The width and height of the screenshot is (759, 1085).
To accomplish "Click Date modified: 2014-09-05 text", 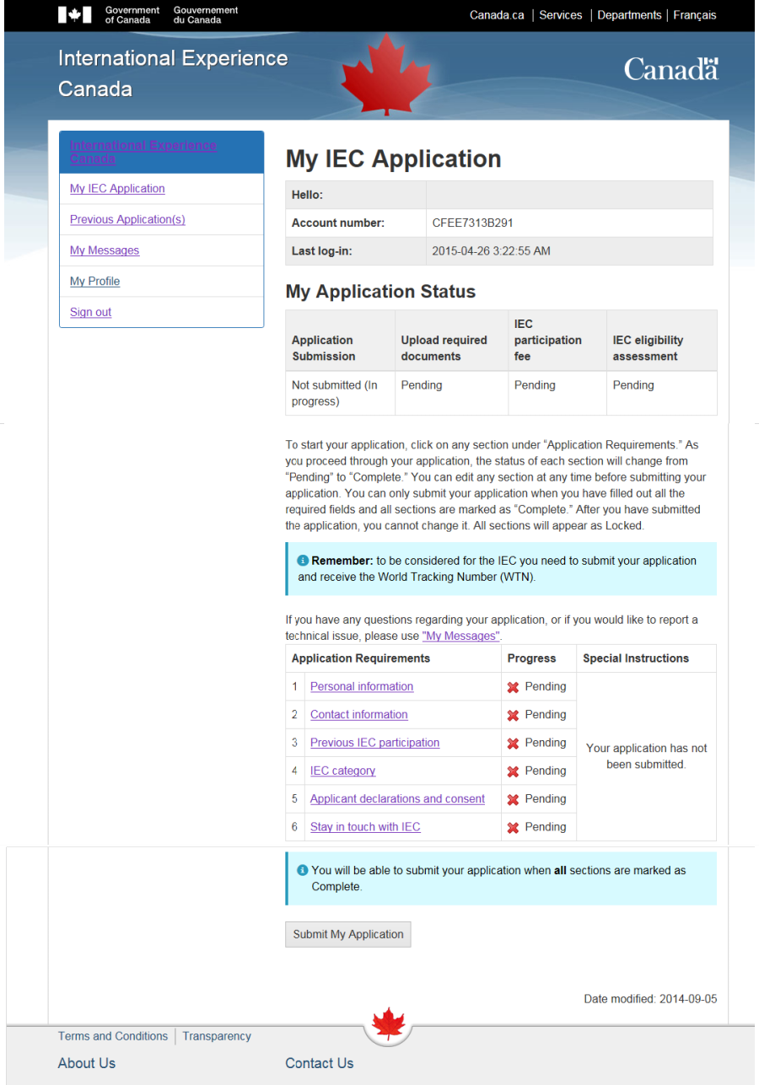I will point(651,999).
